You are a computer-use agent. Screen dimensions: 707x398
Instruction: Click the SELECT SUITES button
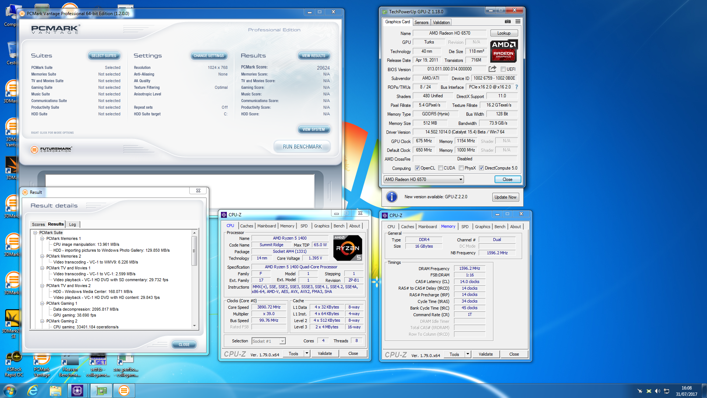[104, 56]
